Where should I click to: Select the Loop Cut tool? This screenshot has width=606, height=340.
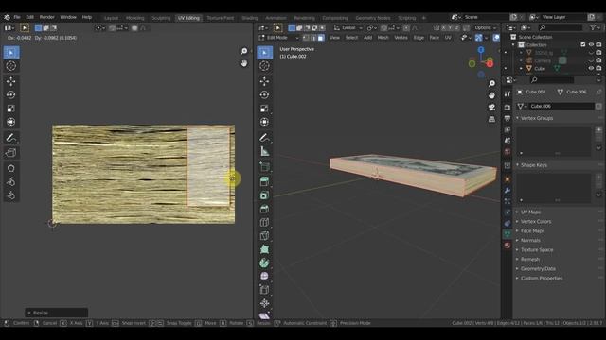tap(265, 223)
